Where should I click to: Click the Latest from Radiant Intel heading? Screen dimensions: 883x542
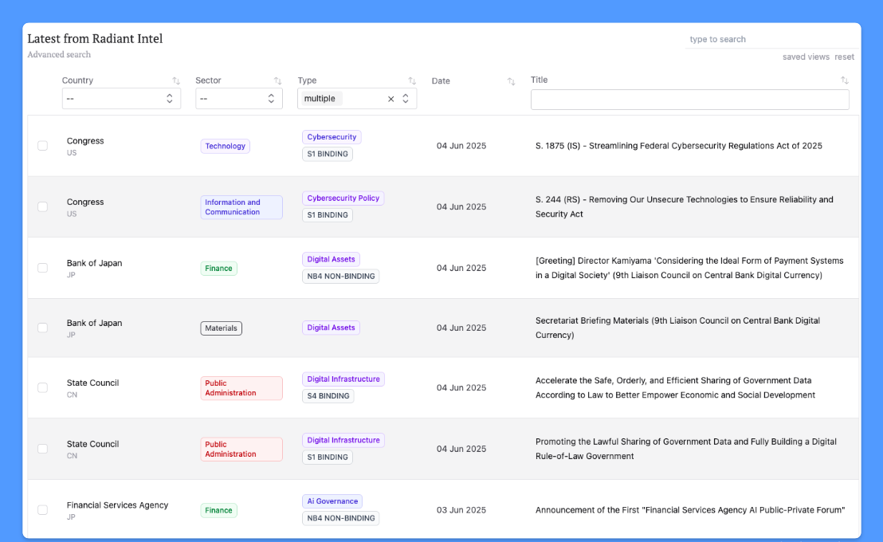click(x=95, y=38)
